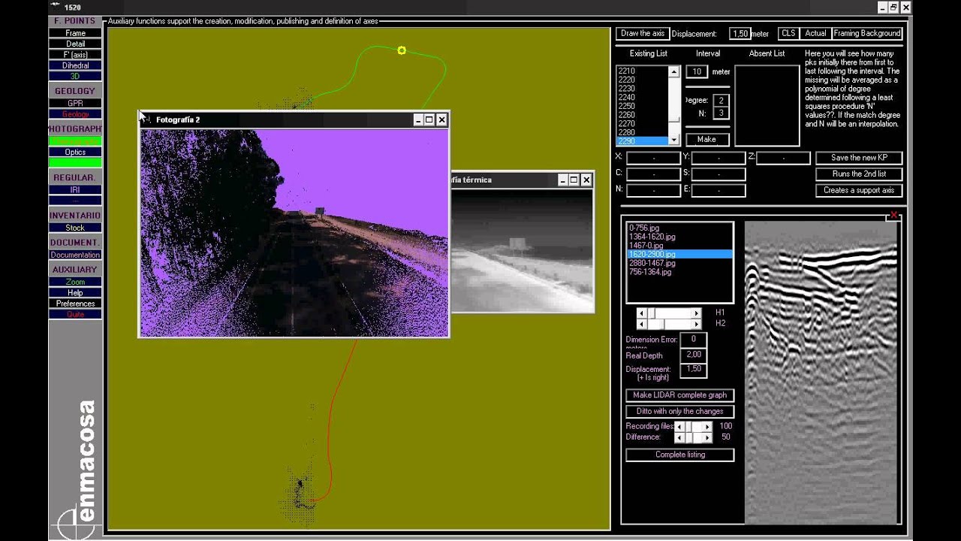Click the Make button
The height and width of the screenshot is (541, 961).
706,140
